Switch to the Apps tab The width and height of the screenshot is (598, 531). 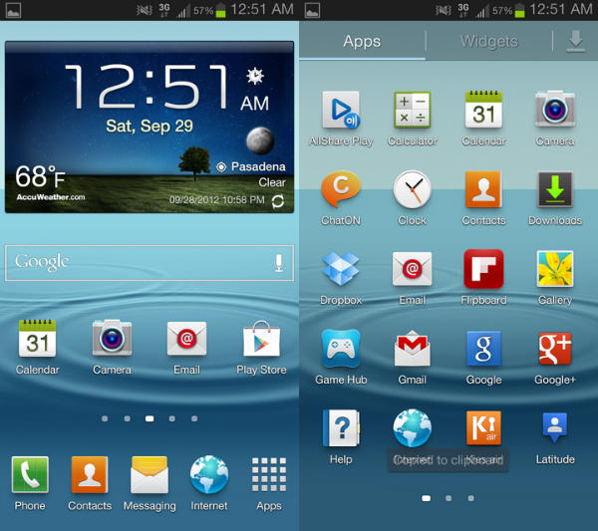tap(362, 41)
